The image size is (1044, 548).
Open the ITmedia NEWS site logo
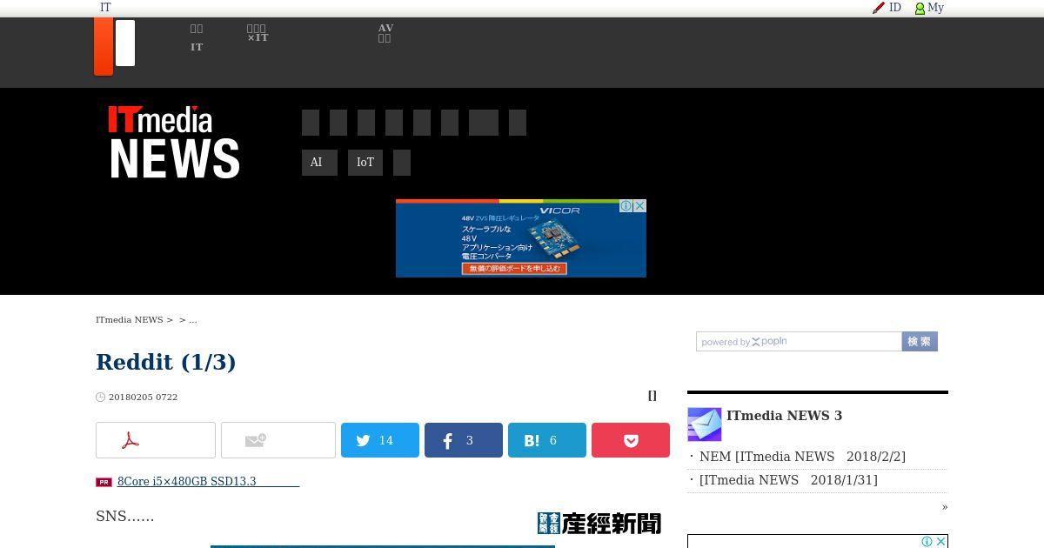(174, 143)
